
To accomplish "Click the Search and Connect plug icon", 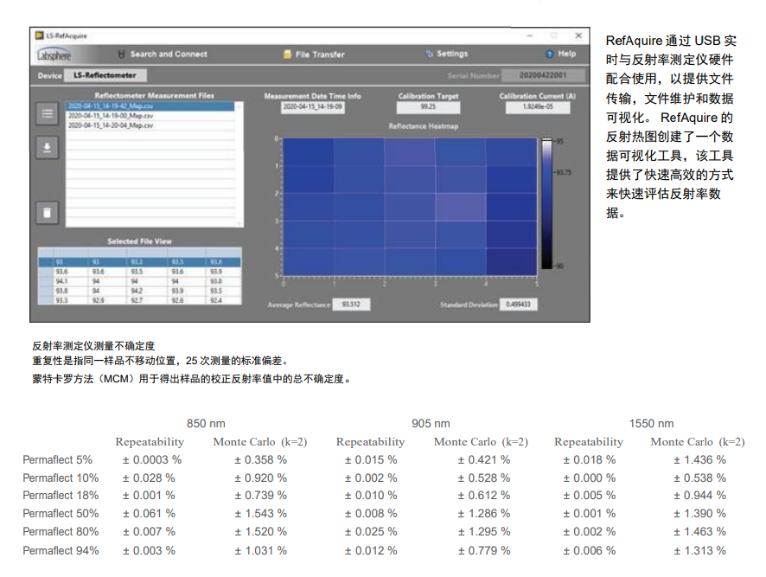I will (122, 54).
